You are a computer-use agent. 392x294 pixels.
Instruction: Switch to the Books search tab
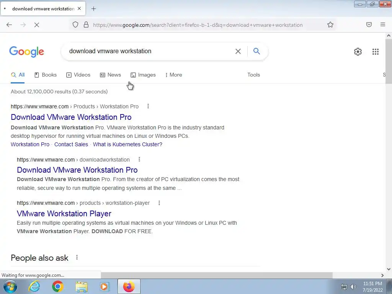46,75
